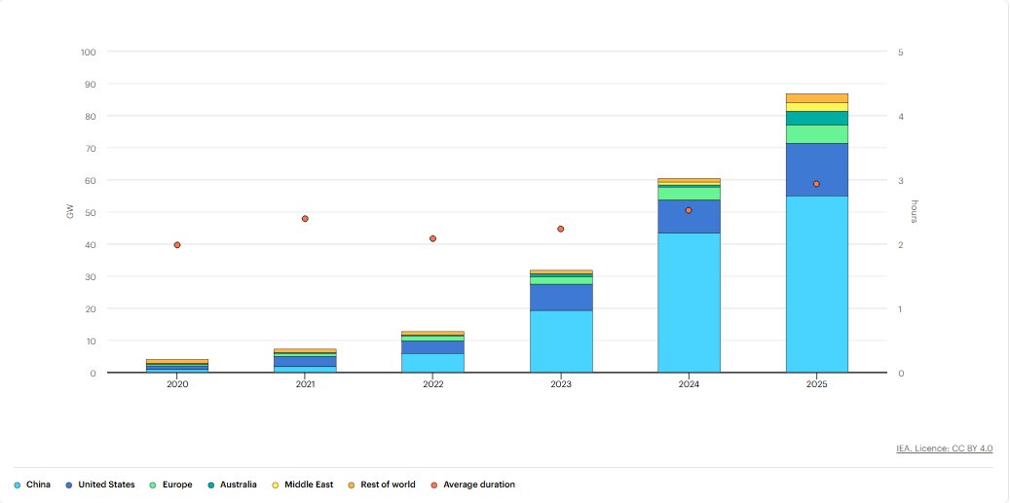The width and height of the screenshot is (1010, 503).
Task: Select the Middle East segment of 2025 bar
Action: pos(817,107)
